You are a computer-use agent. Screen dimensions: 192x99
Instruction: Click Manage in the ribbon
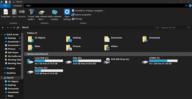(x=77, y=19)
